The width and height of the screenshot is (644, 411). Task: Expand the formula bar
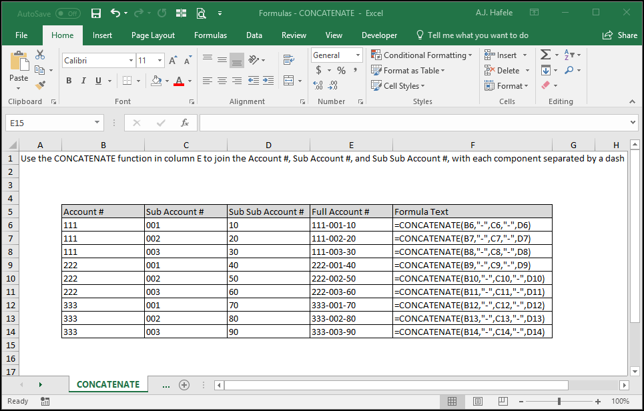[633, 122]
